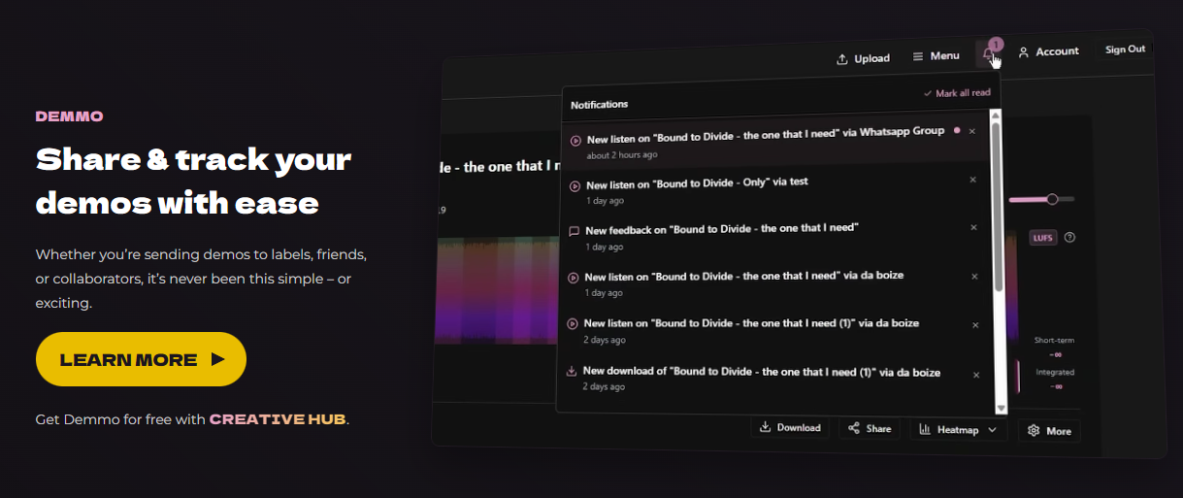Click the Integrated loudness value

click(1056, 386)
